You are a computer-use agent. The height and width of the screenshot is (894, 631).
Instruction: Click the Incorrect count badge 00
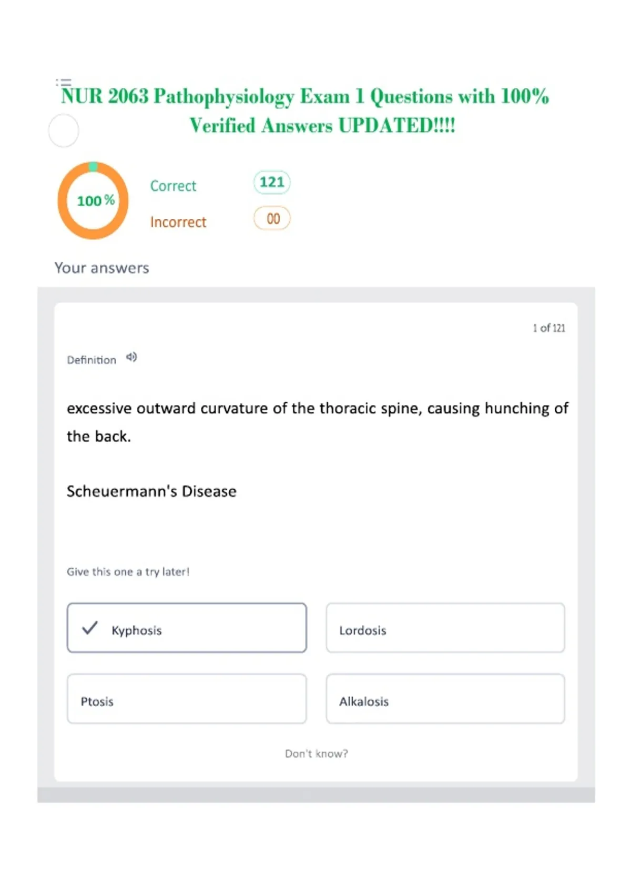tap(272, 218)
